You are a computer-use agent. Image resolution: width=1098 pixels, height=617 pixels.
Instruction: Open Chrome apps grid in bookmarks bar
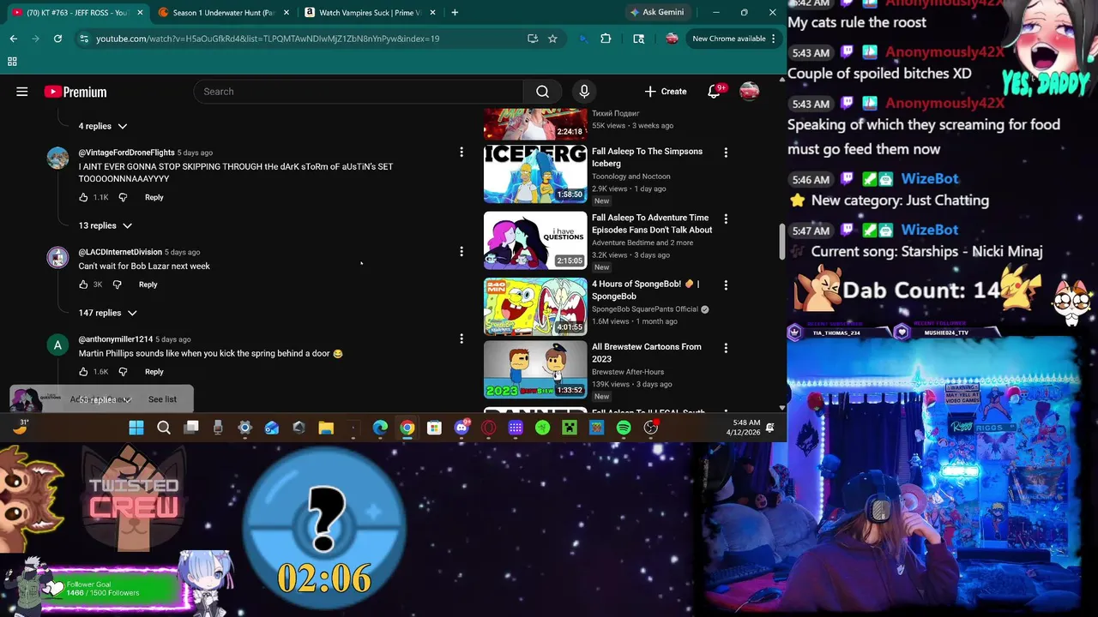click(12, 62)
